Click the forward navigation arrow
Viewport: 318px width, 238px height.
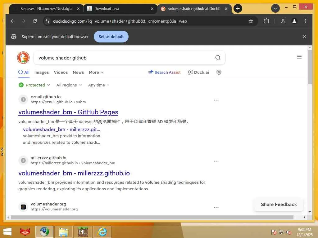pyautogui.click(x=24, y=21)
